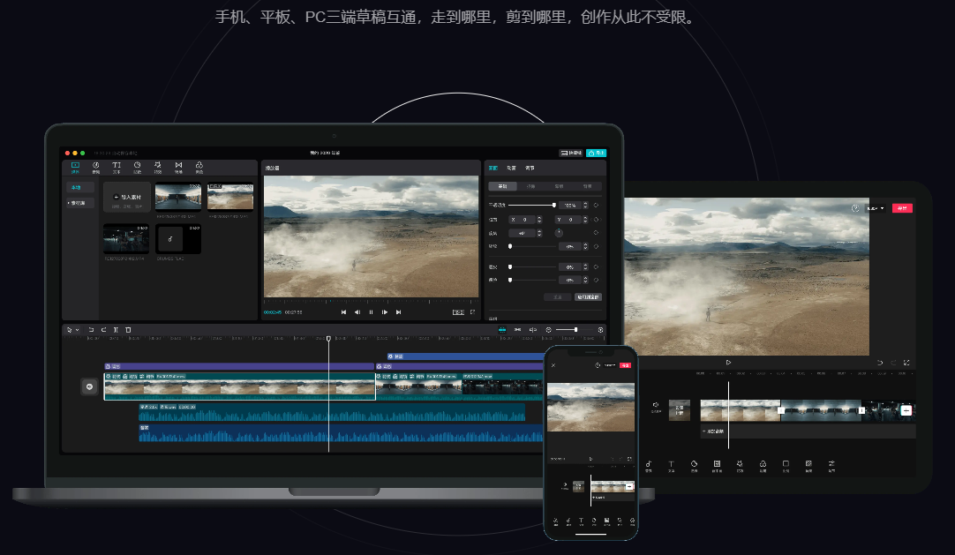The height and width of the screenshot is (555, 955).
Task: Open the selection tool dropdown arrow
Action: [x=77, y=329]
